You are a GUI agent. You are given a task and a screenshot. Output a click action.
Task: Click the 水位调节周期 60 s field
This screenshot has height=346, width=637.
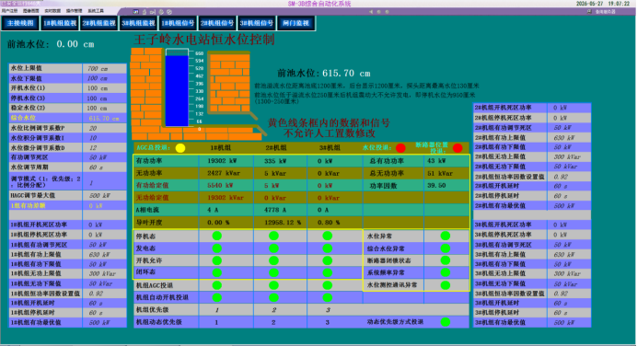tap(104, 167)
